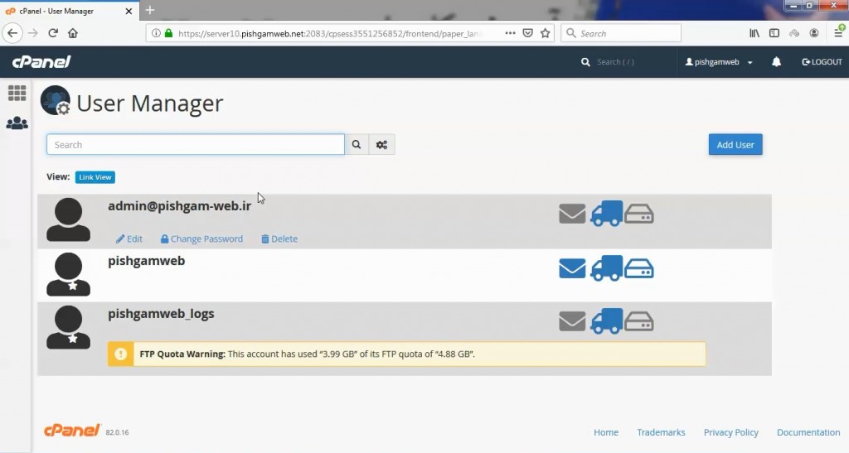Open the search settings gear button

pos(381,144)
